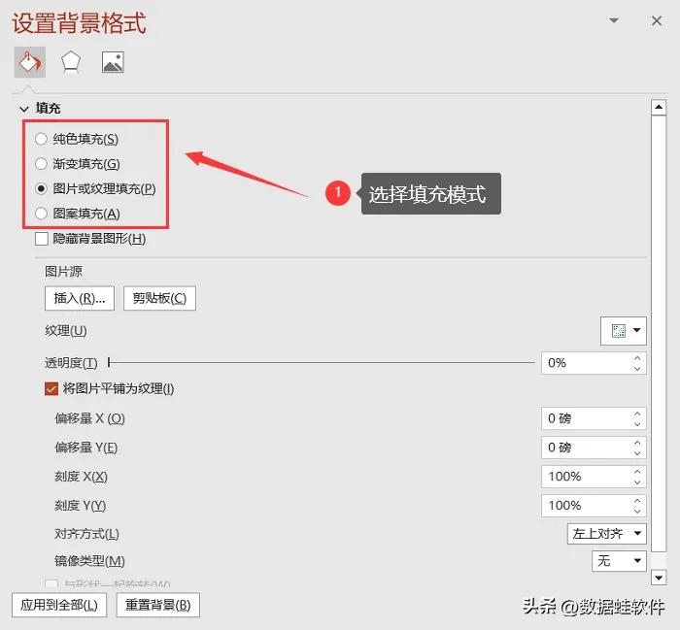Click the scrollbar up arrow
Image resolution: width=680 pixels, height=630 pixels.
[659, 107]
